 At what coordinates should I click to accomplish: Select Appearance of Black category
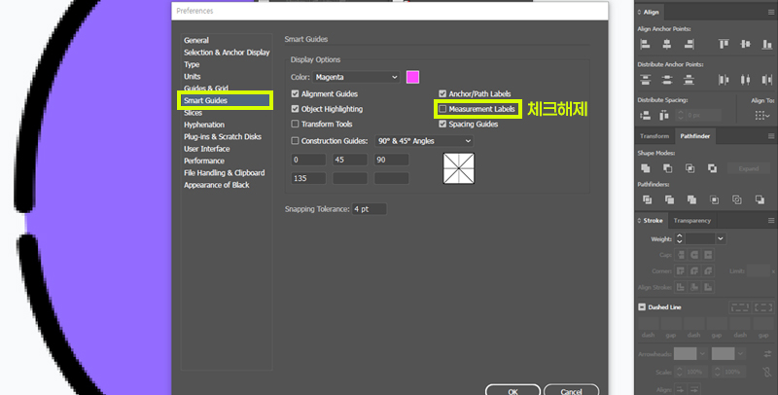[216, 185]
